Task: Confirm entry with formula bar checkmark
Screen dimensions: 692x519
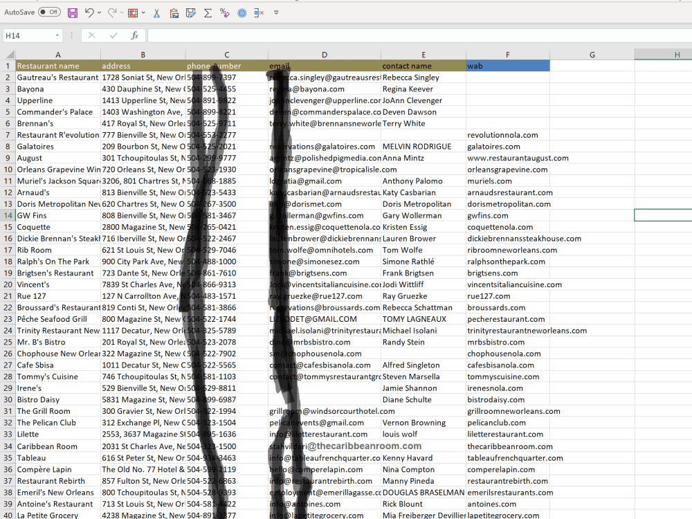Action: pyautogui.click(x=113, y=35)
